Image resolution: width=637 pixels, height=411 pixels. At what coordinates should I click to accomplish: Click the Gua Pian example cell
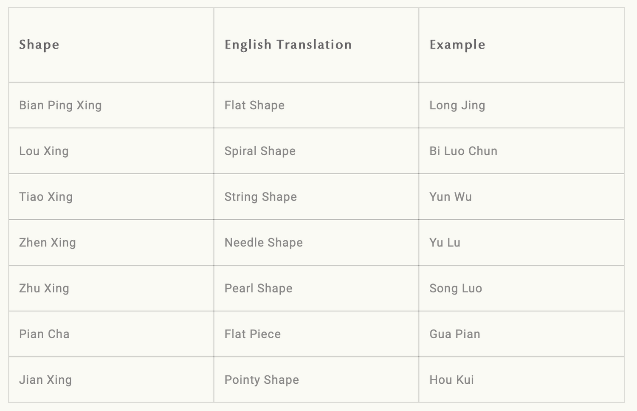coord(521,334)
